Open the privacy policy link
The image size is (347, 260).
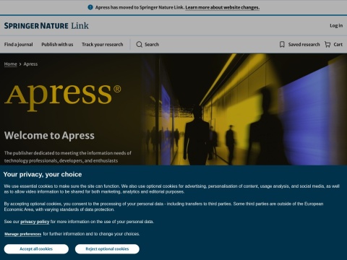pos(35,222)
